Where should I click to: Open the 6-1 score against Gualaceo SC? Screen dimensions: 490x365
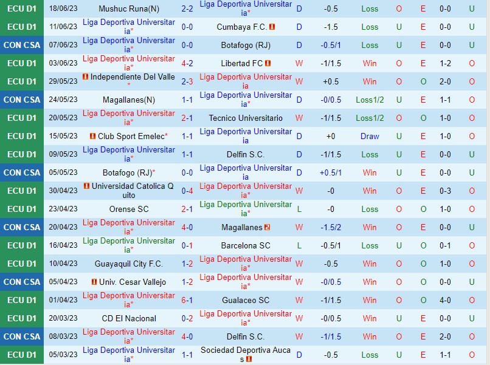click(187, 301)
